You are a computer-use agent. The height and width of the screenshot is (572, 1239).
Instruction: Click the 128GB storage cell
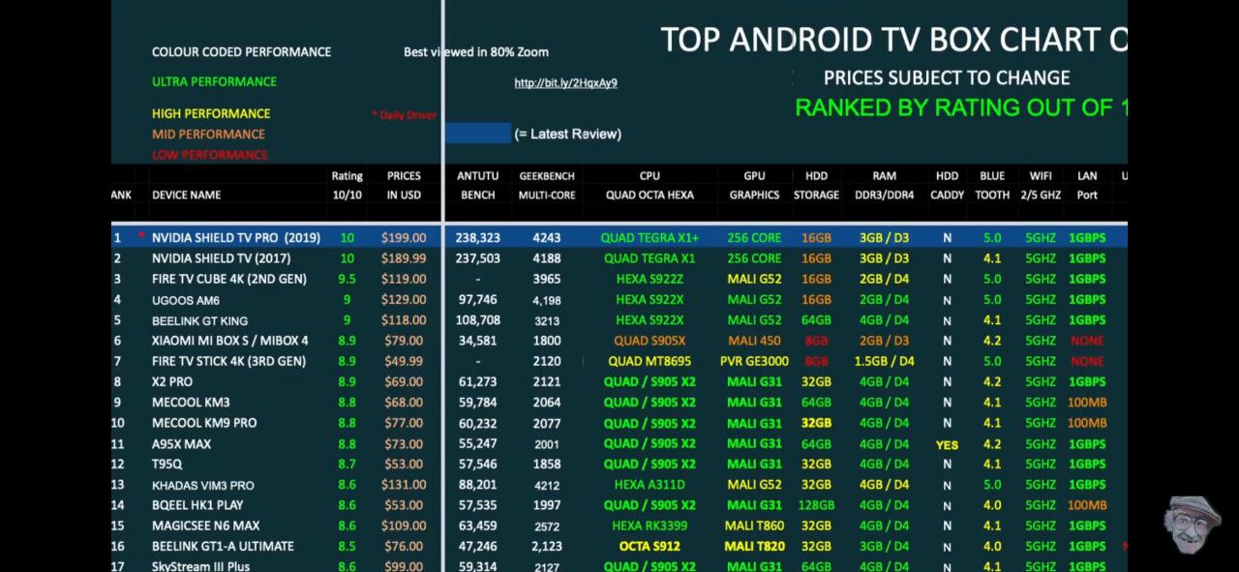(816, 505)
